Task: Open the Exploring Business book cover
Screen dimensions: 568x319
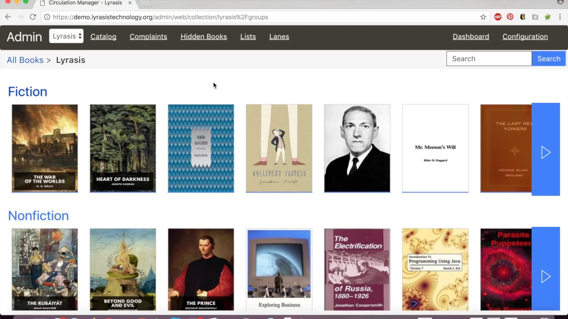Action: [x=279, y=269]
